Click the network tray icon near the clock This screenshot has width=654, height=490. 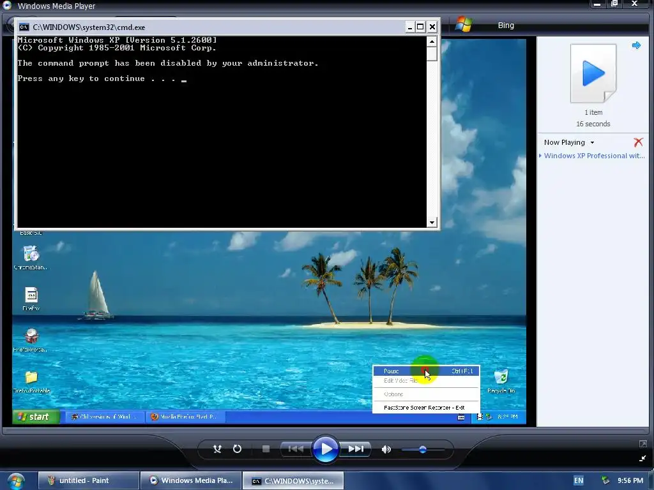click(605, 480)
